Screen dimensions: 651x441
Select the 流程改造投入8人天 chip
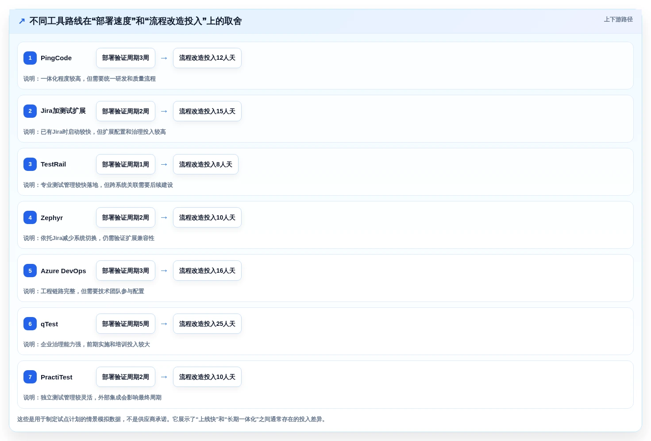(x=206, y=164)
